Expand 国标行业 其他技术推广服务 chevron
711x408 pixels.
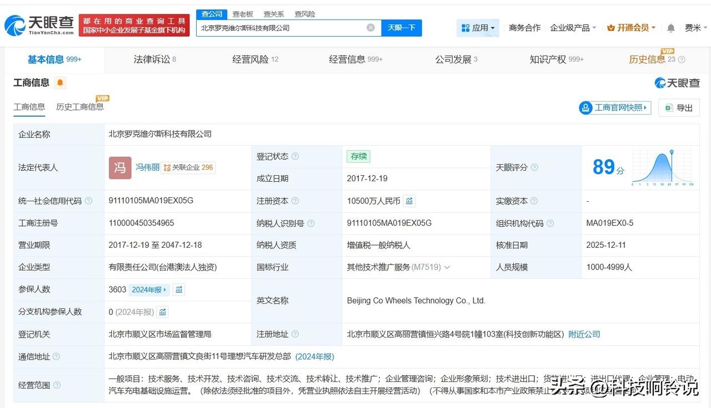click(x=447, y=267)
